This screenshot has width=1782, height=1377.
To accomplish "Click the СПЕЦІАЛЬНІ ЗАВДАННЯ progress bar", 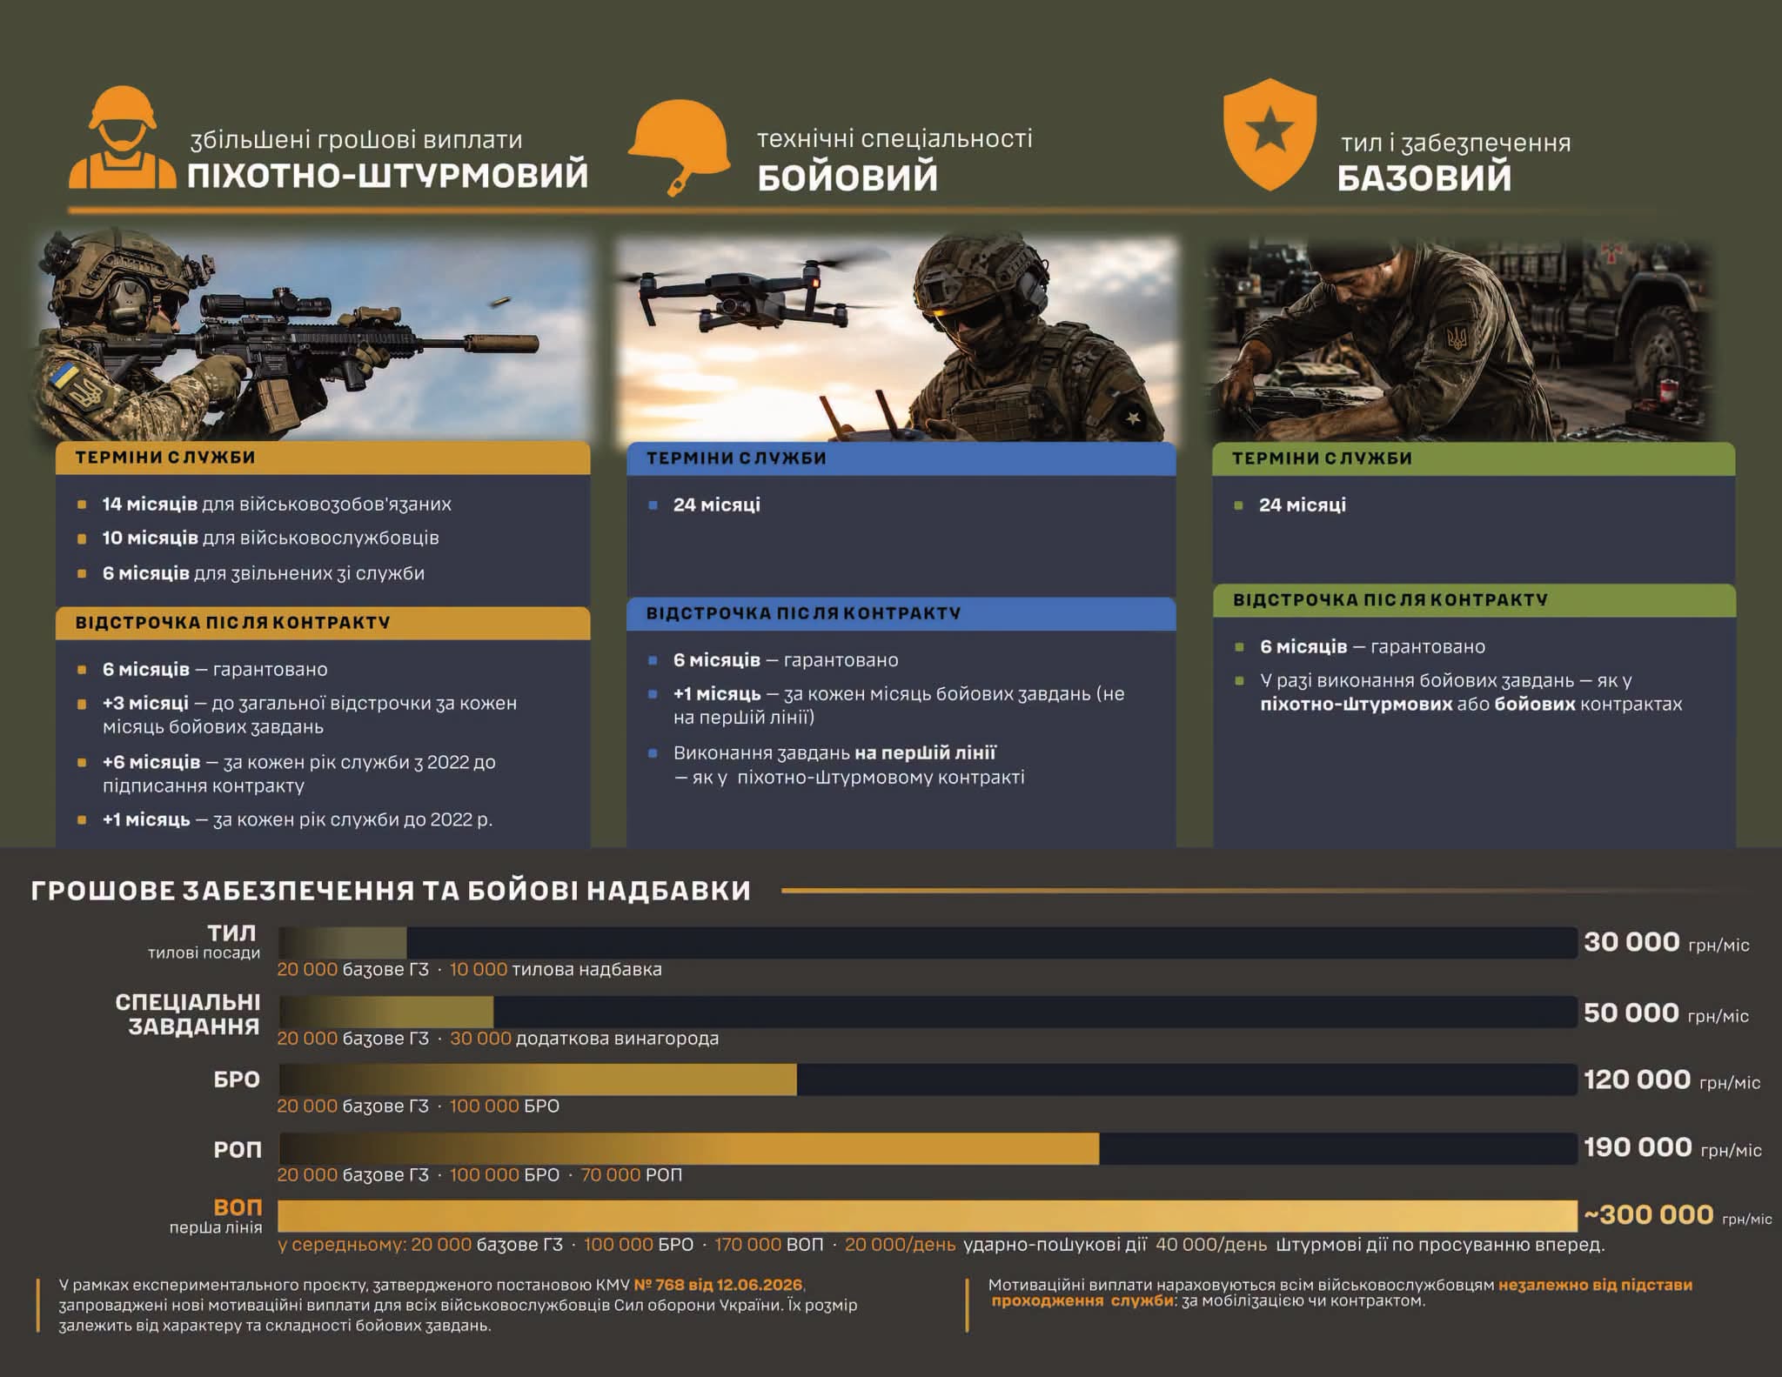I will [928, 1012].
